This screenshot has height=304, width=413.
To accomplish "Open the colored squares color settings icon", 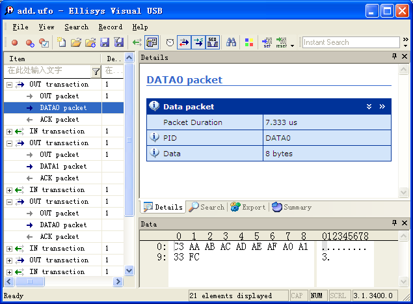I will pos(249,43).
